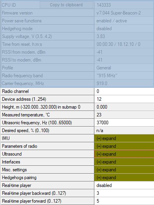Select Profile value General
Image resolution: width=154 pixels, height=205 pixels.
tap(124, 68)
